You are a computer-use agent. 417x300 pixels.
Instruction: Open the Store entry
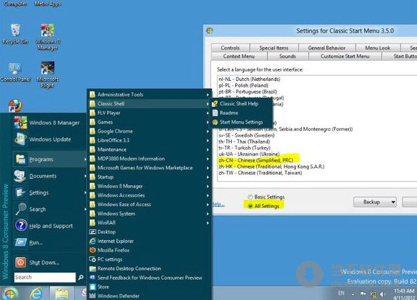click(149, 287)
